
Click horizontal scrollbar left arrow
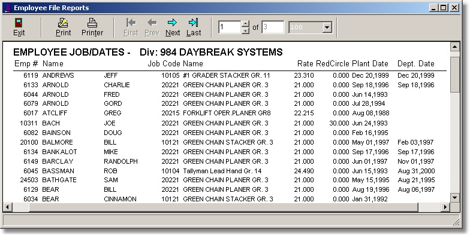pyautogui.click(x=7, y=207)
